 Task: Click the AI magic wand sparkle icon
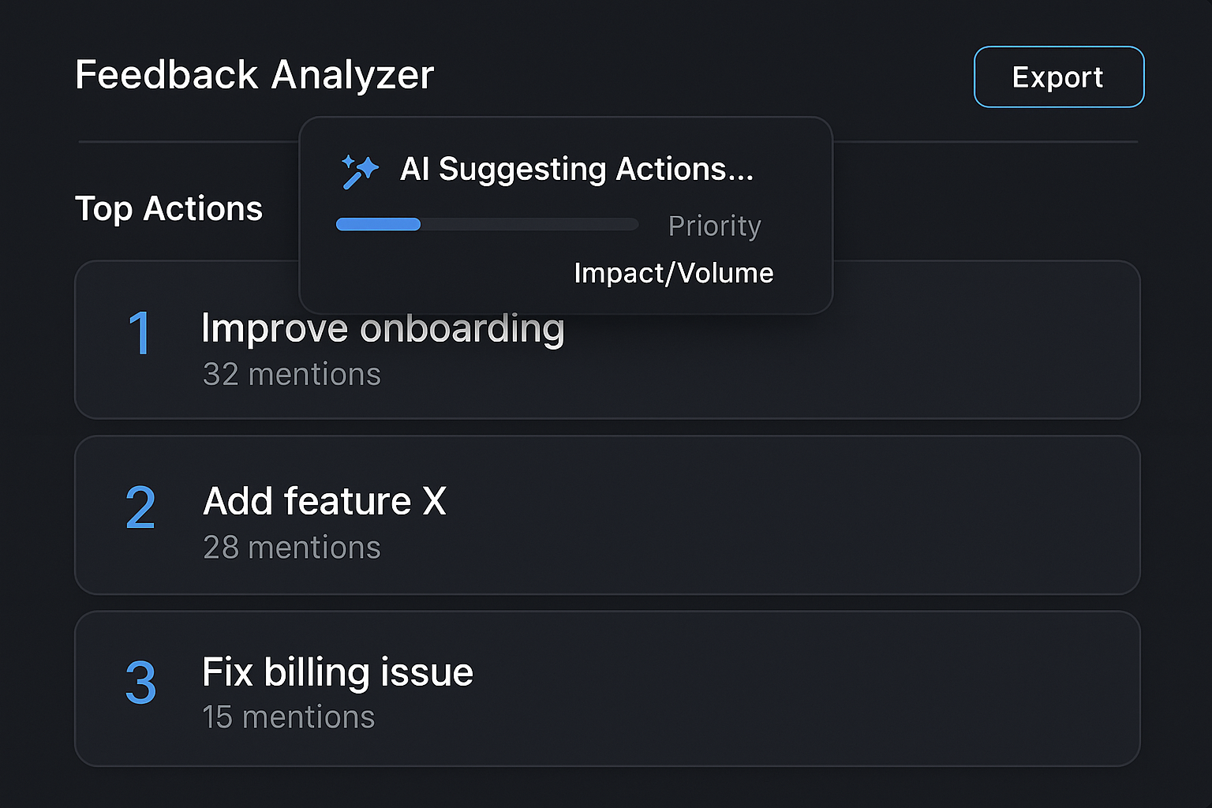tap(360, 171)
